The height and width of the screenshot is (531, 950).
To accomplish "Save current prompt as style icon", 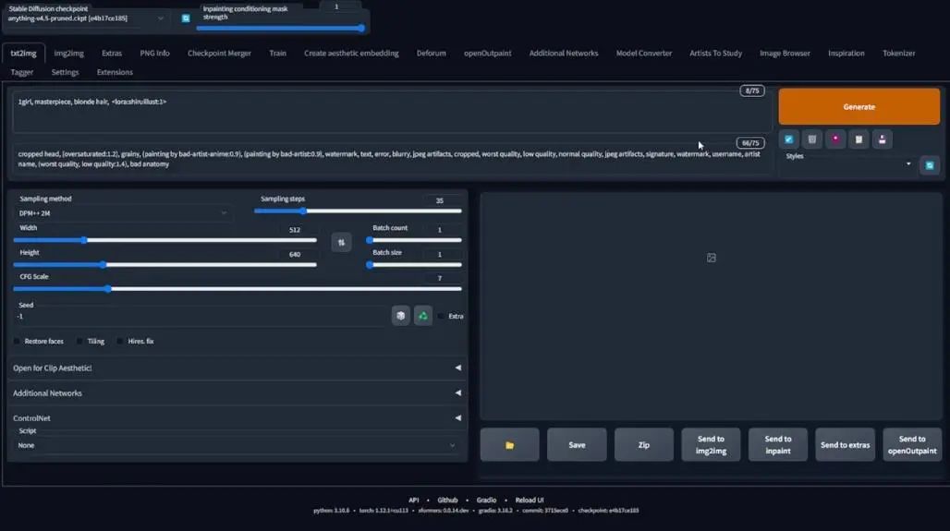I will tap(883, 139).
